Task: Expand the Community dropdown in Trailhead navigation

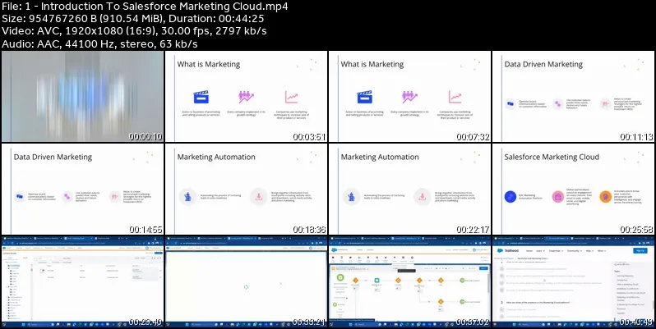Action: point(575,251)
